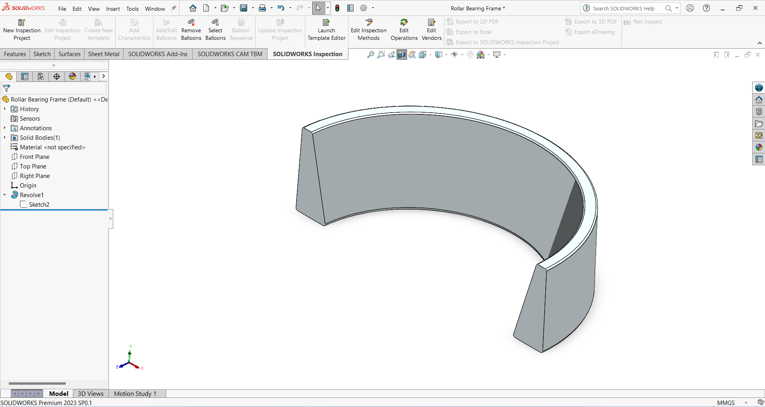Image resolution: width=765 pixels, height=407 pixels.
Task: Click Export to Excel
Action: [473, 32]
